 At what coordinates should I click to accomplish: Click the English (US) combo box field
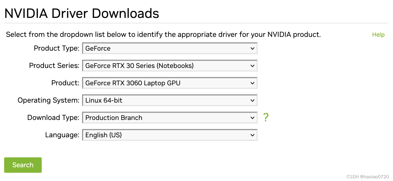(170, 135)
